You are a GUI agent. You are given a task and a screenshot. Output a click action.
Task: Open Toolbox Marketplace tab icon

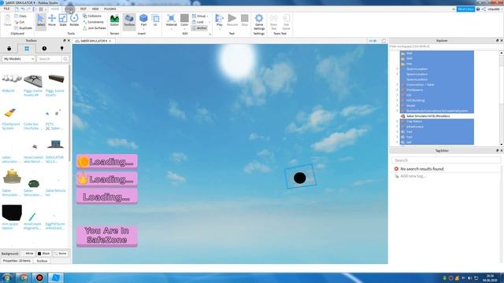click(x=9, y=49)
